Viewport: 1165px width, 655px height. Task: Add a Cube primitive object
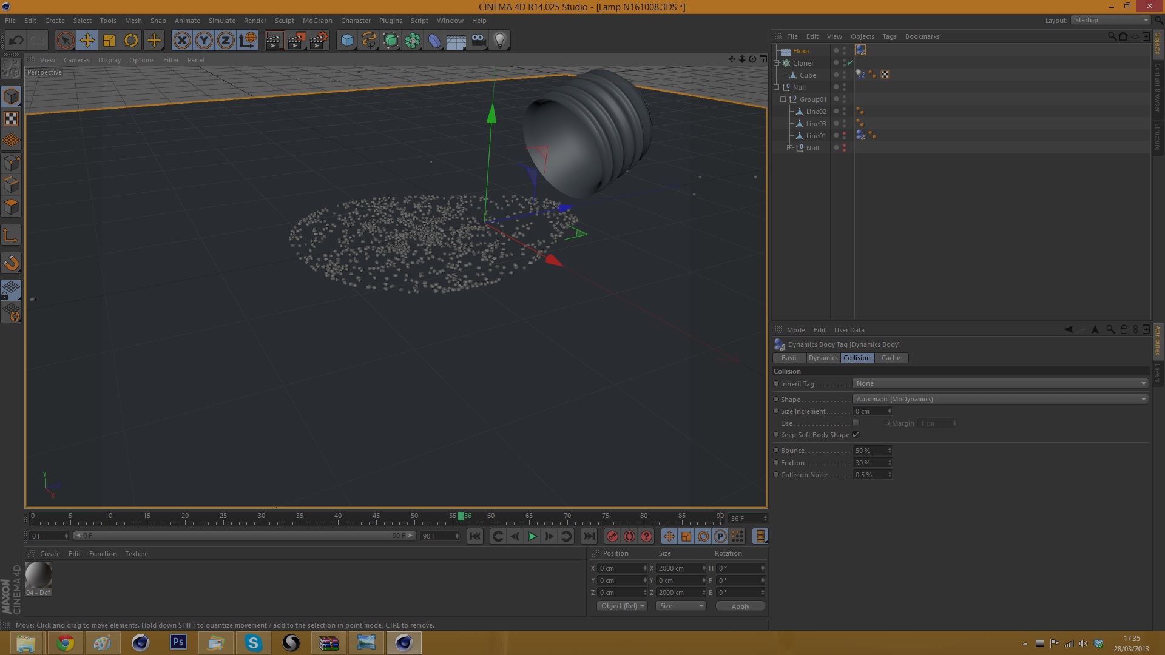click(347, 41)
